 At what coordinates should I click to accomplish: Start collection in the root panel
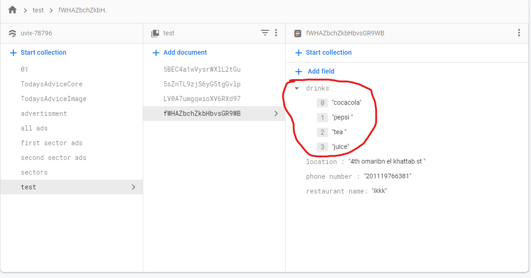tap(38, 52)
